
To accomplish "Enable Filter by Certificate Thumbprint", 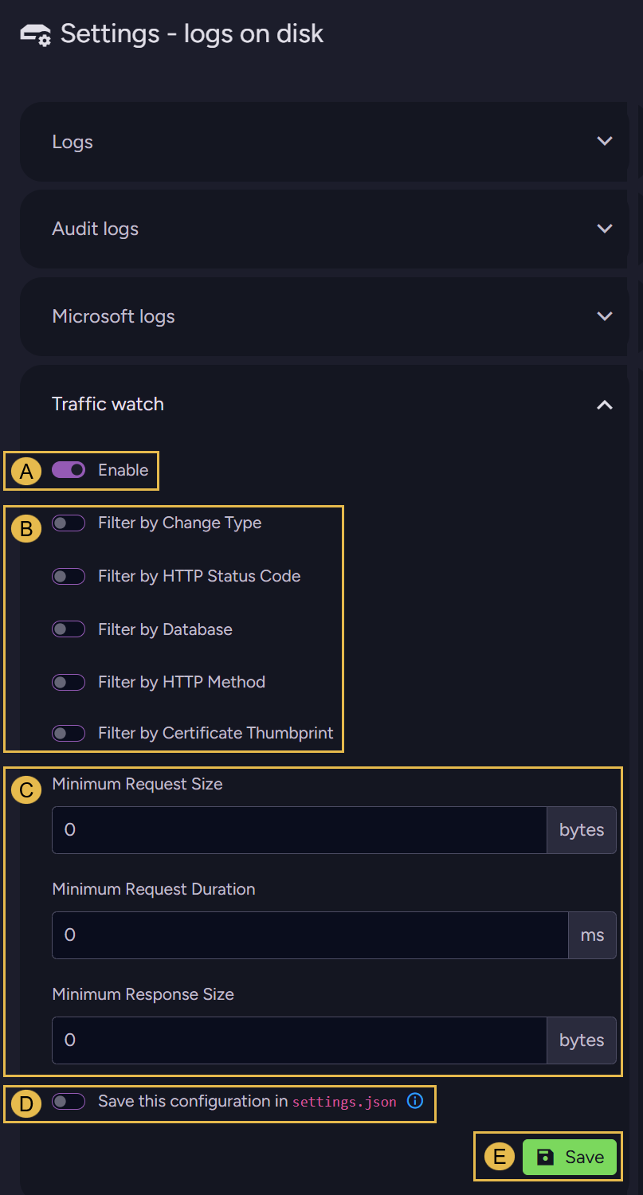I will 69,733.
